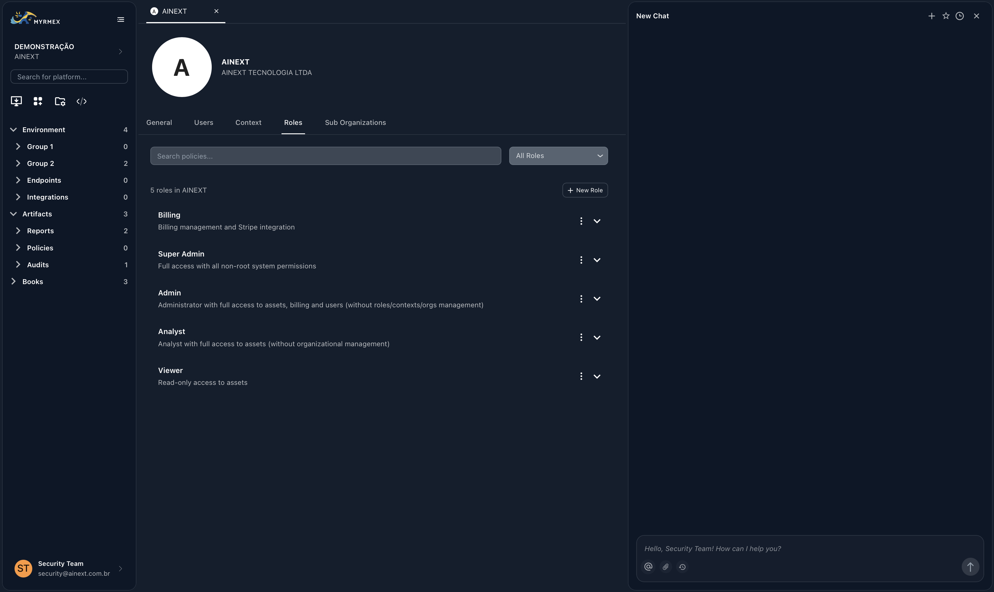The width and height of the screenshot is (994, 592).
Task: Open chat history via clock icon
Action: point(960,16)
